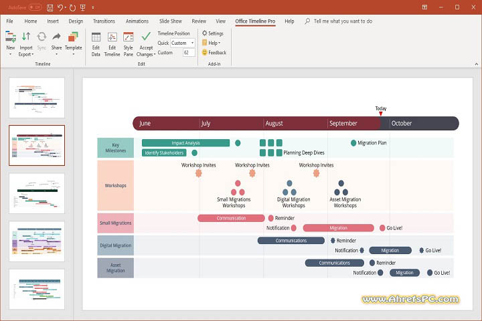The width and height of the screenshot is (482, 321).
Task: Open the Transitions tab
Action: pyautogui.click(x=104, y=21)
